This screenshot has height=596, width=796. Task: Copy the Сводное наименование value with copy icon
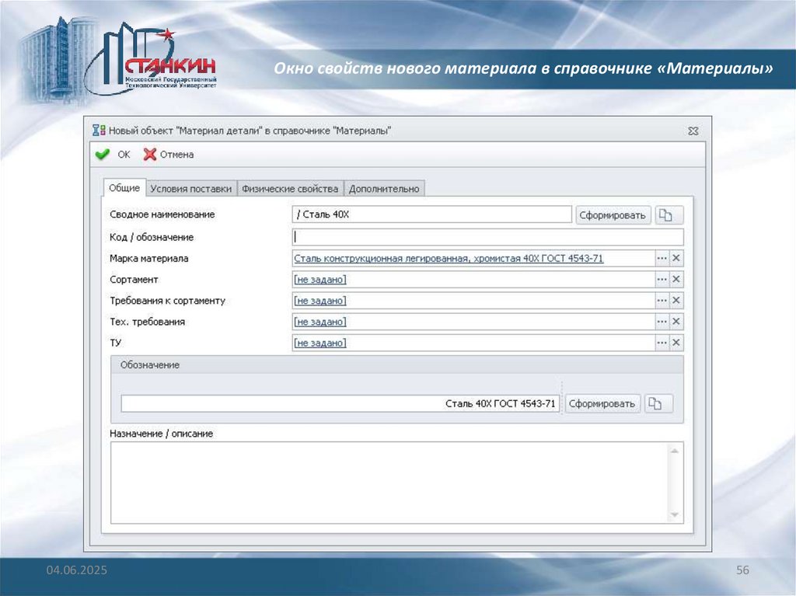[669, 215]
